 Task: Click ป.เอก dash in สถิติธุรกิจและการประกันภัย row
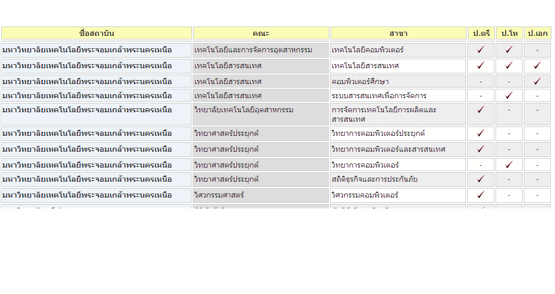(537, 180)
